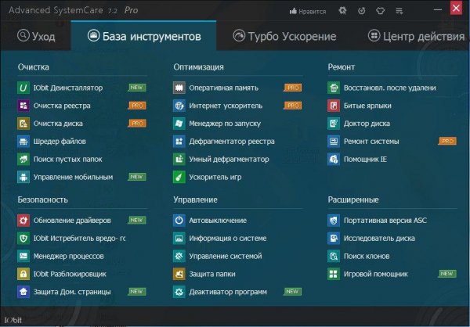The image size is (470, 327).
Task: Select Поиск пустых папок icon
Action: pyautogui.click(x=23, y=159)
